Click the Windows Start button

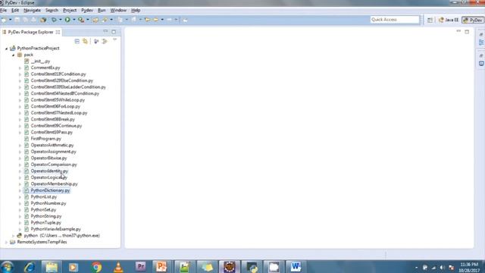(7, 267)
